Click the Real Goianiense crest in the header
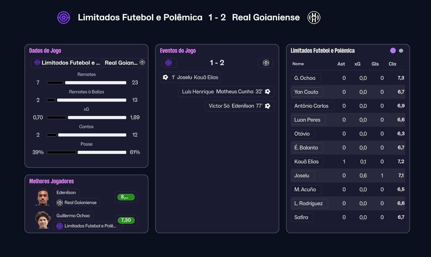The height and width of the screenshot is (257, 431). [314, 17]
